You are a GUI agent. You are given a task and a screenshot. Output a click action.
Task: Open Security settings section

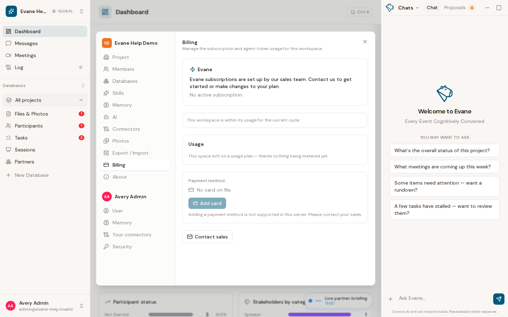(x=135, y=247)
